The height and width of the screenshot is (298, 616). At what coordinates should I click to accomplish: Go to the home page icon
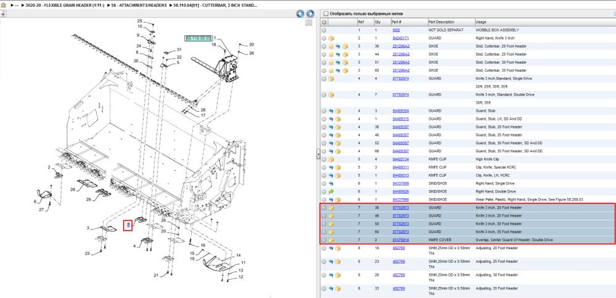(4, 6)
